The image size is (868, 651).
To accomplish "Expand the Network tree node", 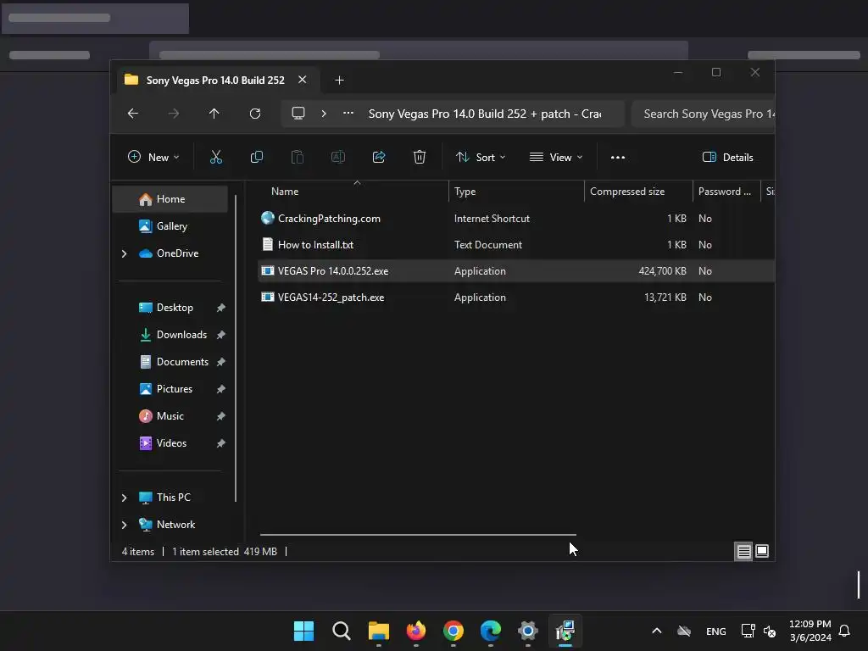I will [x=124, y=525].
